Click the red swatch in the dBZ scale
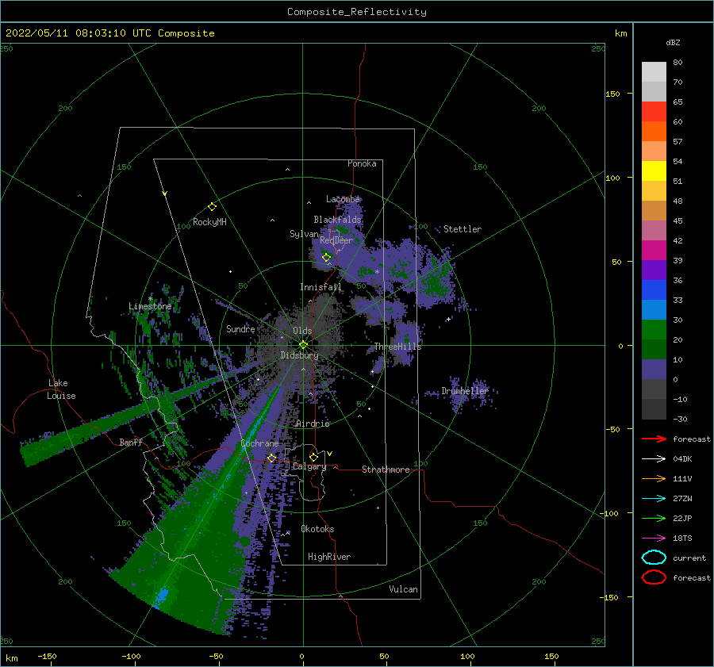The height and width of the screenshot is (667, 714). tap(654, 112)
